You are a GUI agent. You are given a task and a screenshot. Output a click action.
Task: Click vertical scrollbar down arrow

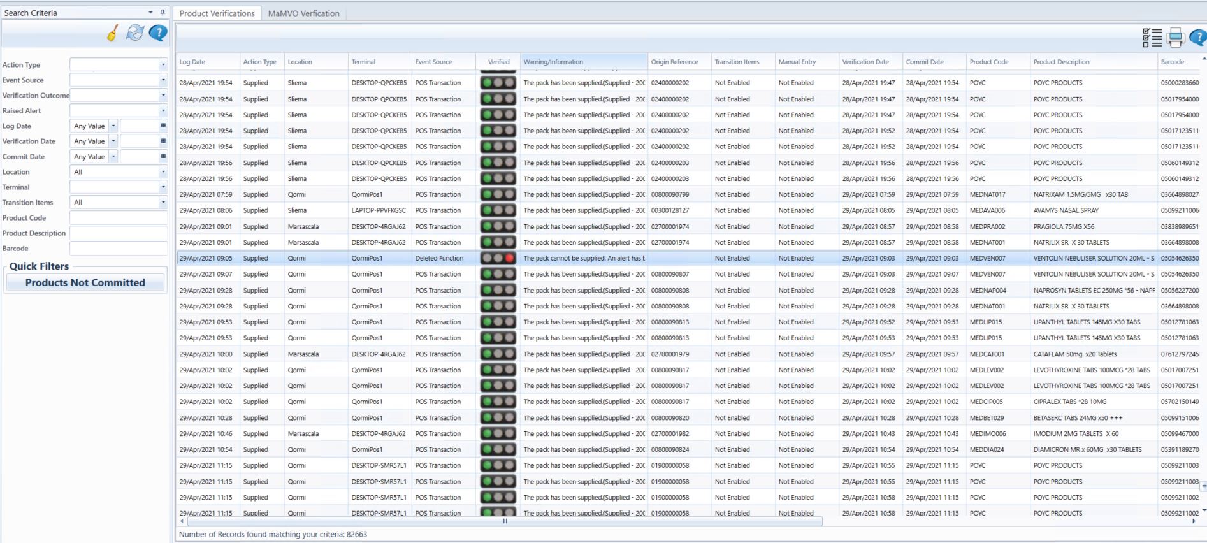pyautogui.click(x=1204, y=510)
